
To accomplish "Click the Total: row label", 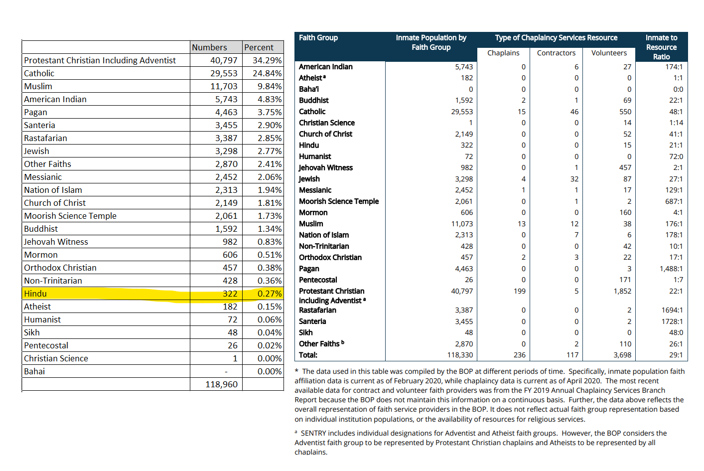I will point(308,355).
